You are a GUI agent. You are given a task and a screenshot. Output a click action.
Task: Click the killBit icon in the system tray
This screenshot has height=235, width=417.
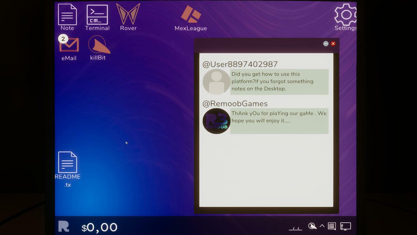click(x=312, y=226)
